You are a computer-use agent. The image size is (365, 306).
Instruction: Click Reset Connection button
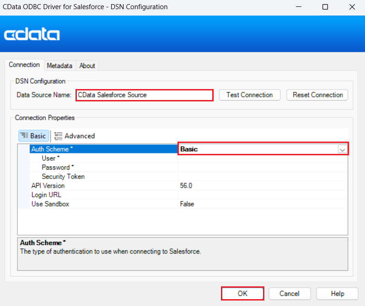[x=317, y=95]
